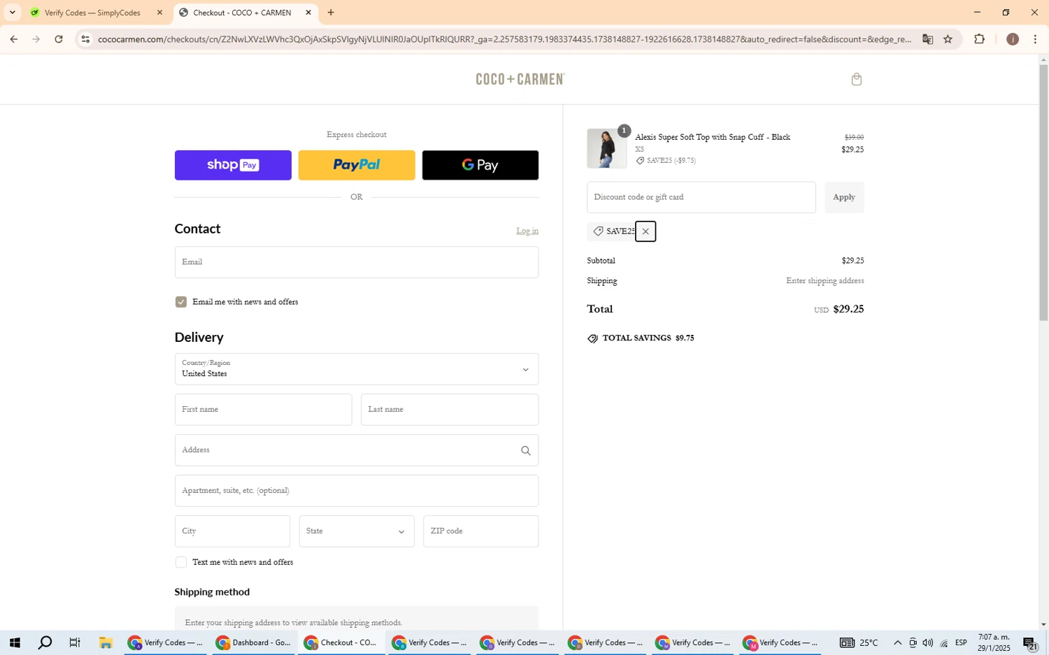Click the volume speaker tray icon
The width and height of the screenshot is (1049, 655).
928,643
